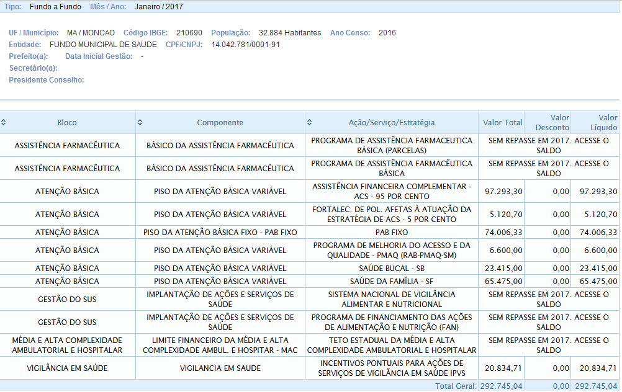Screen dimensions: 622x392
Task: Select the Saúde da Família - SF cell
Action: point(392,281)
